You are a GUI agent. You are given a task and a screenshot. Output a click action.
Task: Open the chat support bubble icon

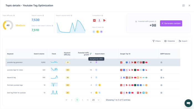click(188, 103)
